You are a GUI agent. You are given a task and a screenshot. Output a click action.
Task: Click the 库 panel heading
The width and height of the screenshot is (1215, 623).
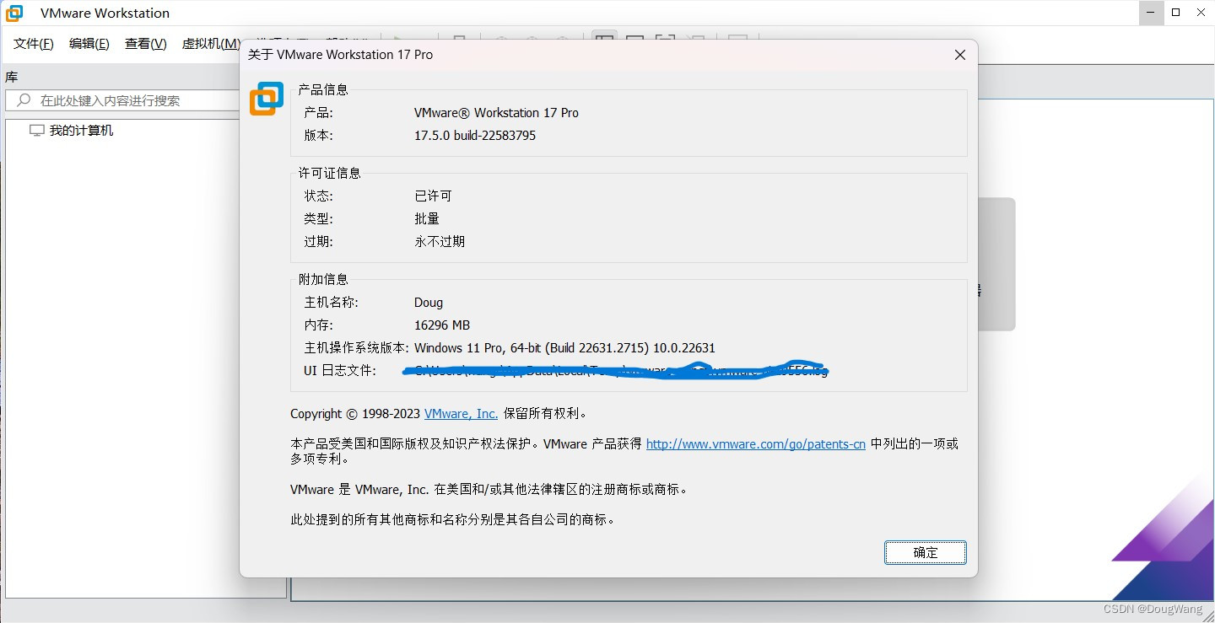(x=12, y=78)
